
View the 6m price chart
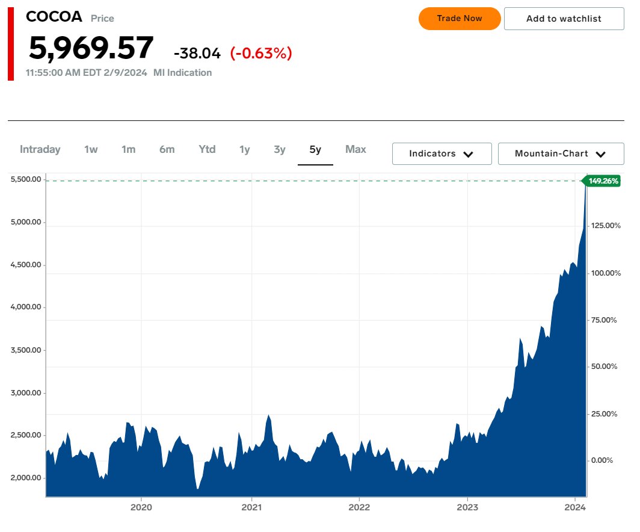(167, 149)
